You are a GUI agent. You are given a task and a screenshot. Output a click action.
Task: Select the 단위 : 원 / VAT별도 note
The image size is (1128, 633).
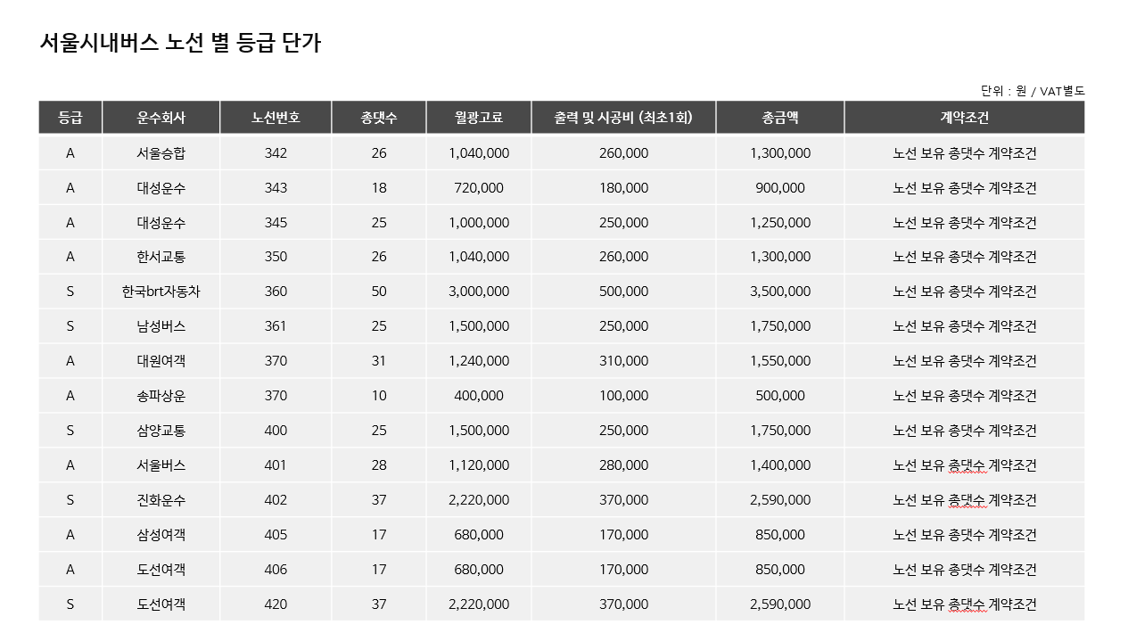tap(1033, 91)
